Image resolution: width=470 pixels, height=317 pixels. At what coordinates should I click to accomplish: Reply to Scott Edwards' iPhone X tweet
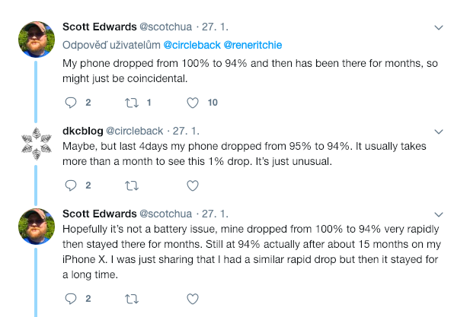[71, 299]
